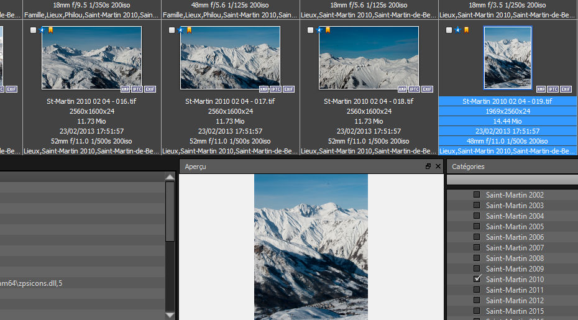Uncheck the Saint-Martin 2010 category
The width and height of the screenshot is (578, 320).
[477, 279]
